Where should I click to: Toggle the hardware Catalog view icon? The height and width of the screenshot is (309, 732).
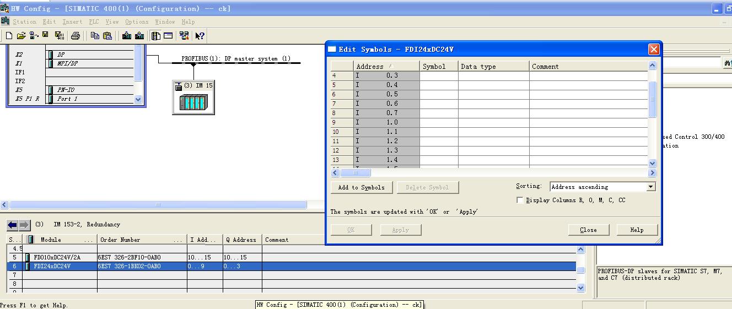point(156,36)
